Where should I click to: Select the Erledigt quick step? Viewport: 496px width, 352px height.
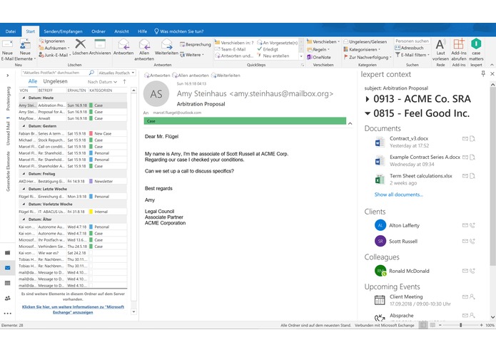(x=268, y=49)
